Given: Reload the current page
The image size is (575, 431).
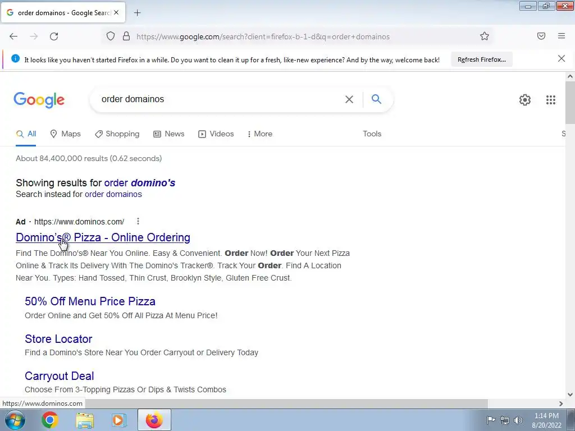Looking at the screenshot, I should [54, 36].
